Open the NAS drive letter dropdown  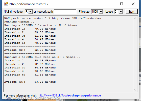pyautogui.click(x=31, y=12)
